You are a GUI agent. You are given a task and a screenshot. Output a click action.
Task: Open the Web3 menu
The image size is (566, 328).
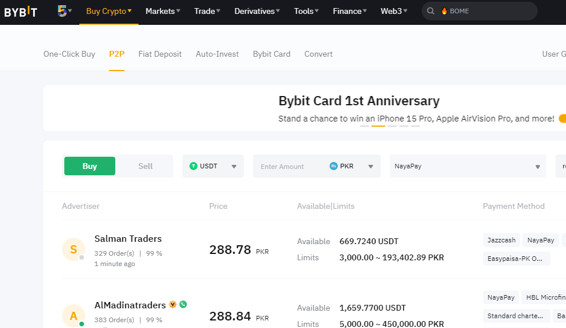394,11
